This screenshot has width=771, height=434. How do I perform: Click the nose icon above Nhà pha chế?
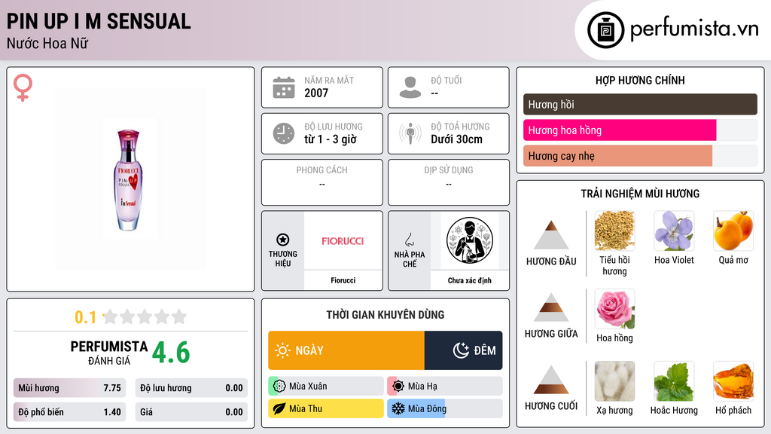[x=409, y=240]
